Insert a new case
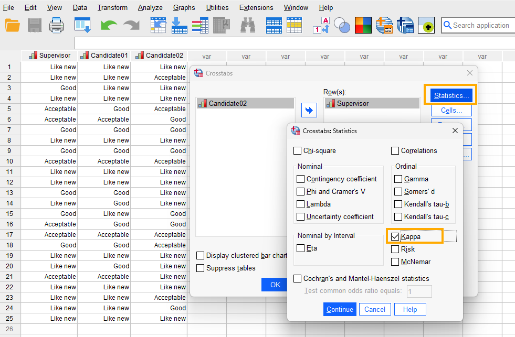 pyautogui.click(x=274, y=25)
